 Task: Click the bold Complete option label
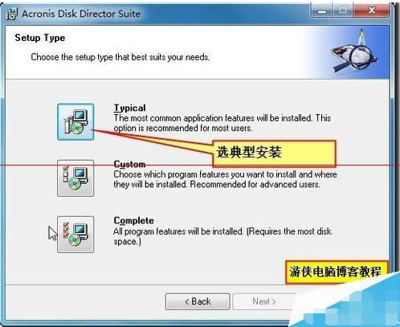[x=134, y=220]
